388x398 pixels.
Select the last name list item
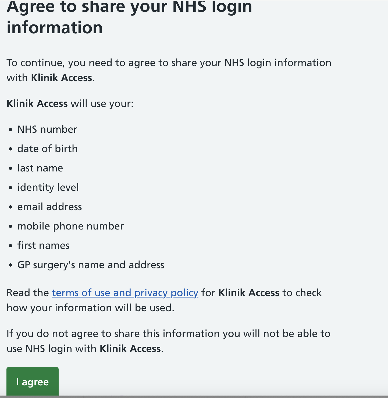point(40,168)
